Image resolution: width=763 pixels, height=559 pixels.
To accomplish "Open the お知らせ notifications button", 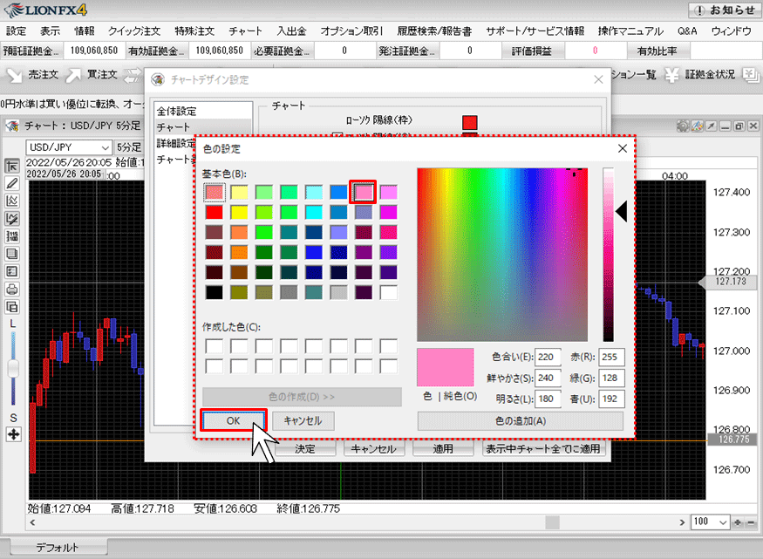I will pyautogui.click(x=725, y=10).
